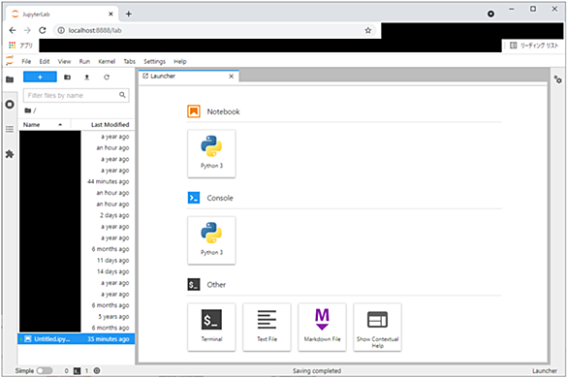
Task: Open the File Browser sidebar tab
Action: point(10,79)
